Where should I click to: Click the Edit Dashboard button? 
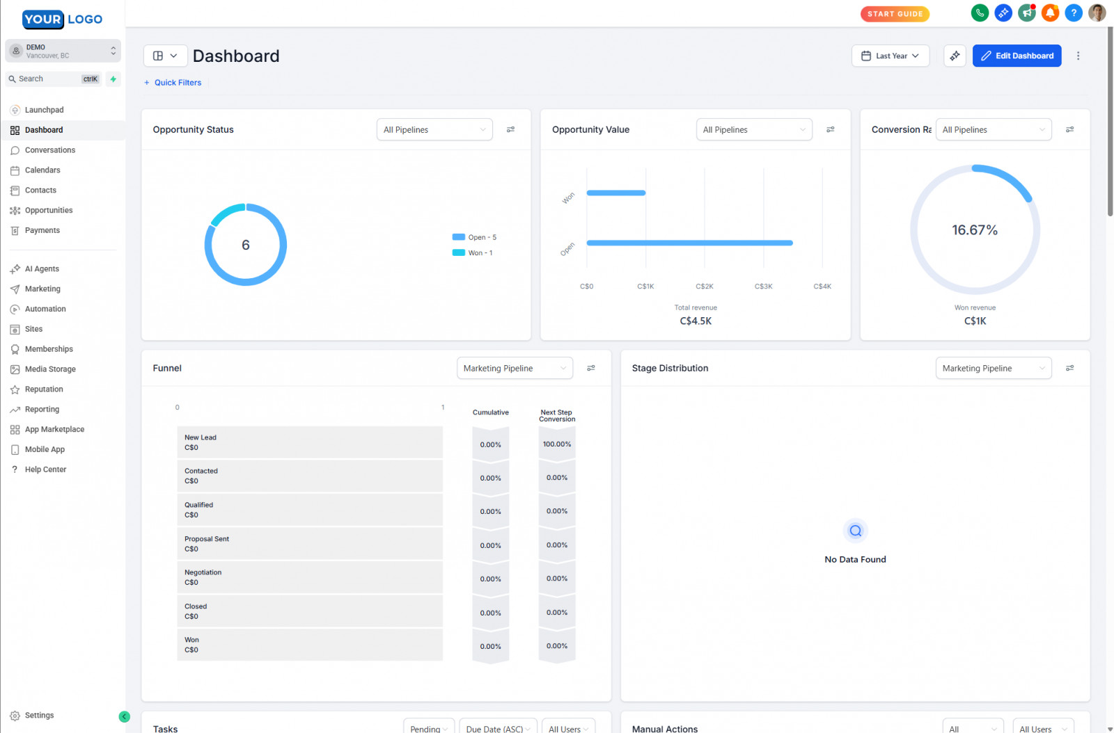(1017, 56)
